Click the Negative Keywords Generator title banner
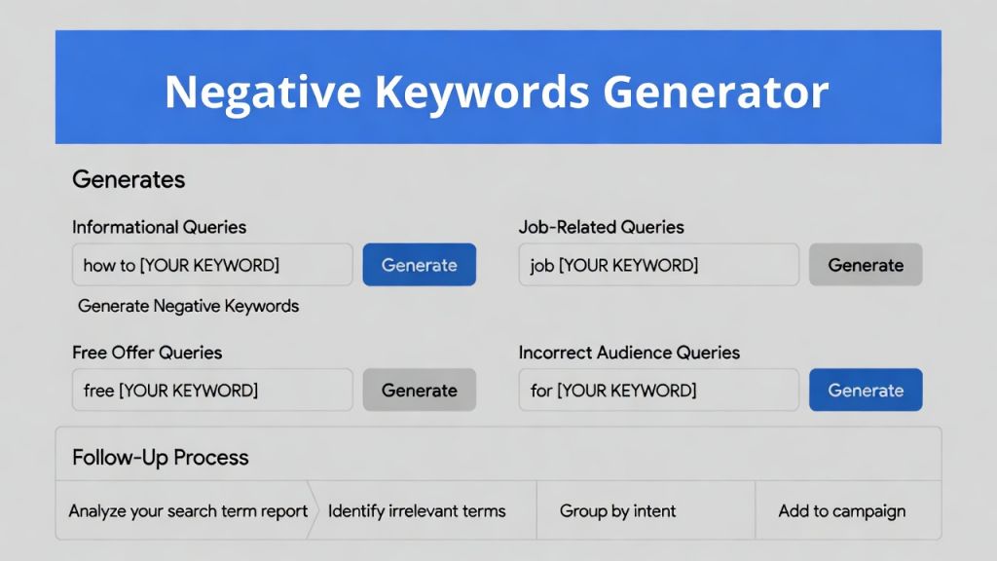The image size is (997, 561). coord(498,92)
